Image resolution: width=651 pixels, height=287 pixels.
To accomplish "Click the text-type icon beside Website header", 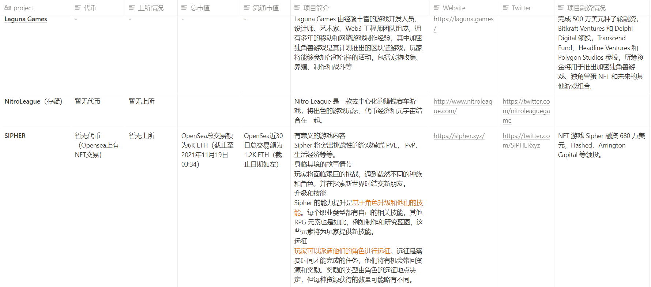I will 437,8.
